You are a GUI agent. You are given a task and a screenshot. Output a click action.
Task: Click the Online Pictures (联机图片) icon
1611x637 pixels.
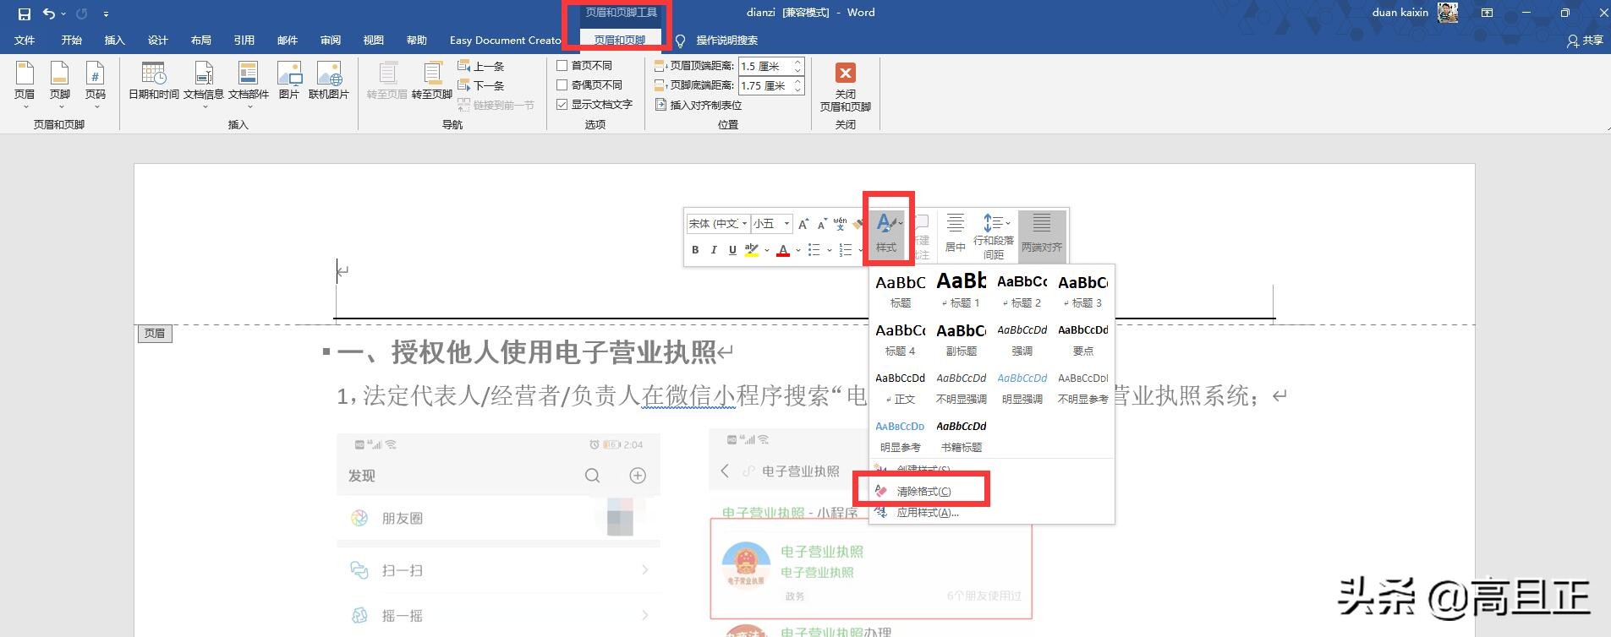[328, 81]
